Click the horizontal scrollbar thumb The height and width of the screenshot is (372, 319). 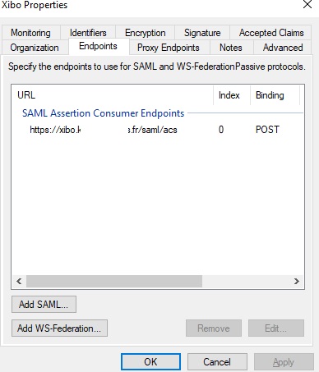click(114, 281)
